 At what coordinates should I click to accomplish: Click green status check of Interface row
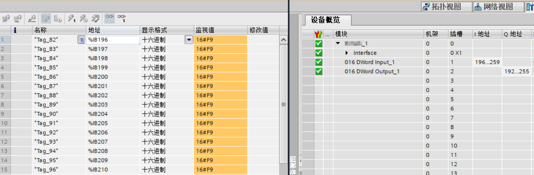coord(319,53)
